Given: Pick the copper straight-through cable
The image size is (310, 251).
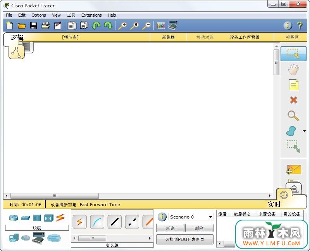Looking at the screenshot, I should [x=114, y=222].
